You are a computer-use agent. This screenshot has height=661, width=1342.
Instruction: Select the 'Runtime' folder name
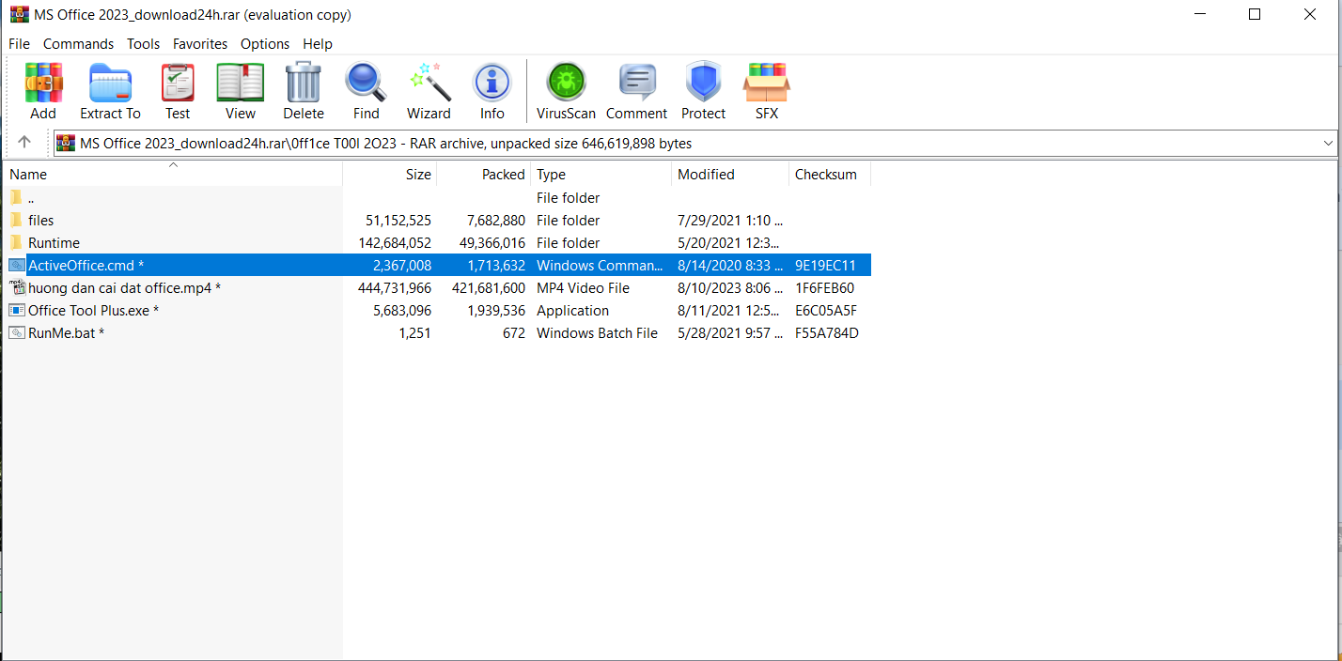coord(54,242)
